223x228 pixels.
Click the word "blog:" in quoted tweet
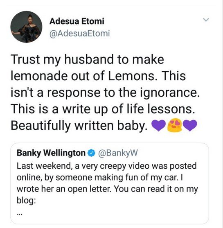[x=26, y=201]
